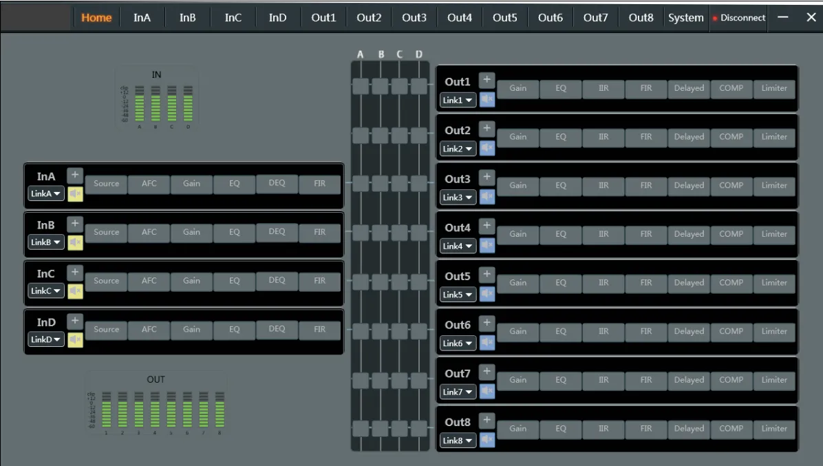Click the plus icon next to InB
This screenshot has height=466, width=823.
coord(75,224)
